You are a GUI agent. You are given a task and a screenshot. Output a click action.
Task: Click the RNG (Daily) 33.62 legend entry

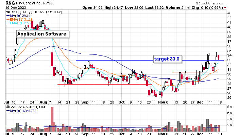pyautogui.click(x=36, y=12)
